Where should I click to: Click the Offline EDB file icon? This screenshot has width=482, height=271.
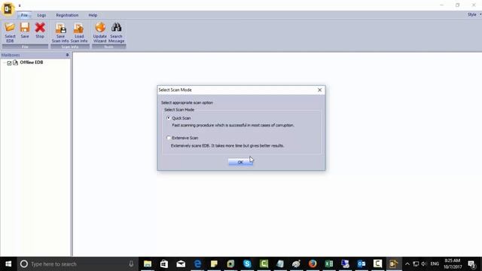coord(15,62)
